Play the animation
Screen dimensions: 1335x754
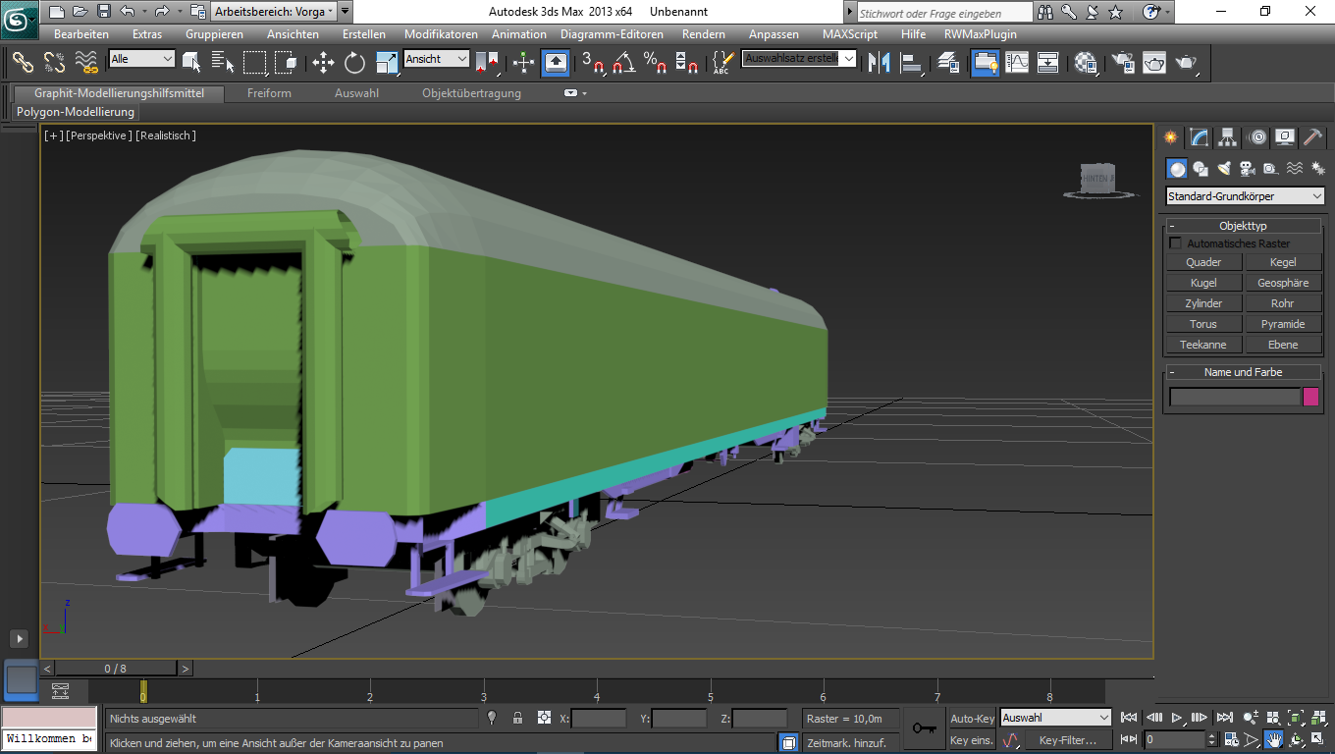[x=1176, y=719]
